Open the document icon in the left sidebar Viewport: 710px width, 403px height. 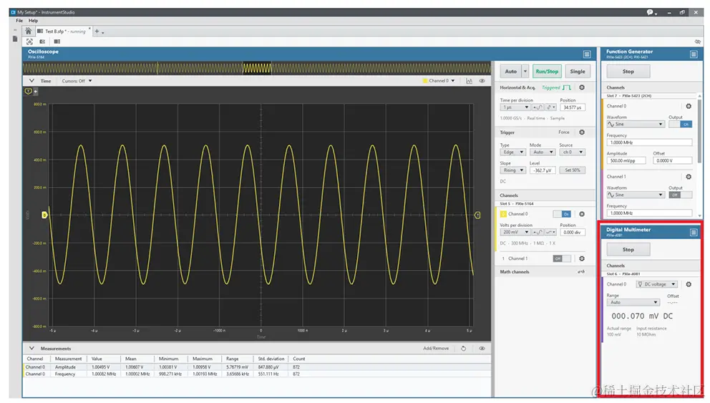[15, 39]
